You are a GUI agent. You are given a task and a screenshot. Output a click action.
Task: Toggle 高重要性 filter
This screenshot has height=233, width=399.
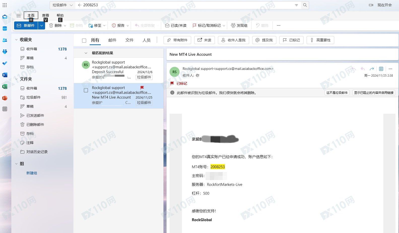pos(320,40)
